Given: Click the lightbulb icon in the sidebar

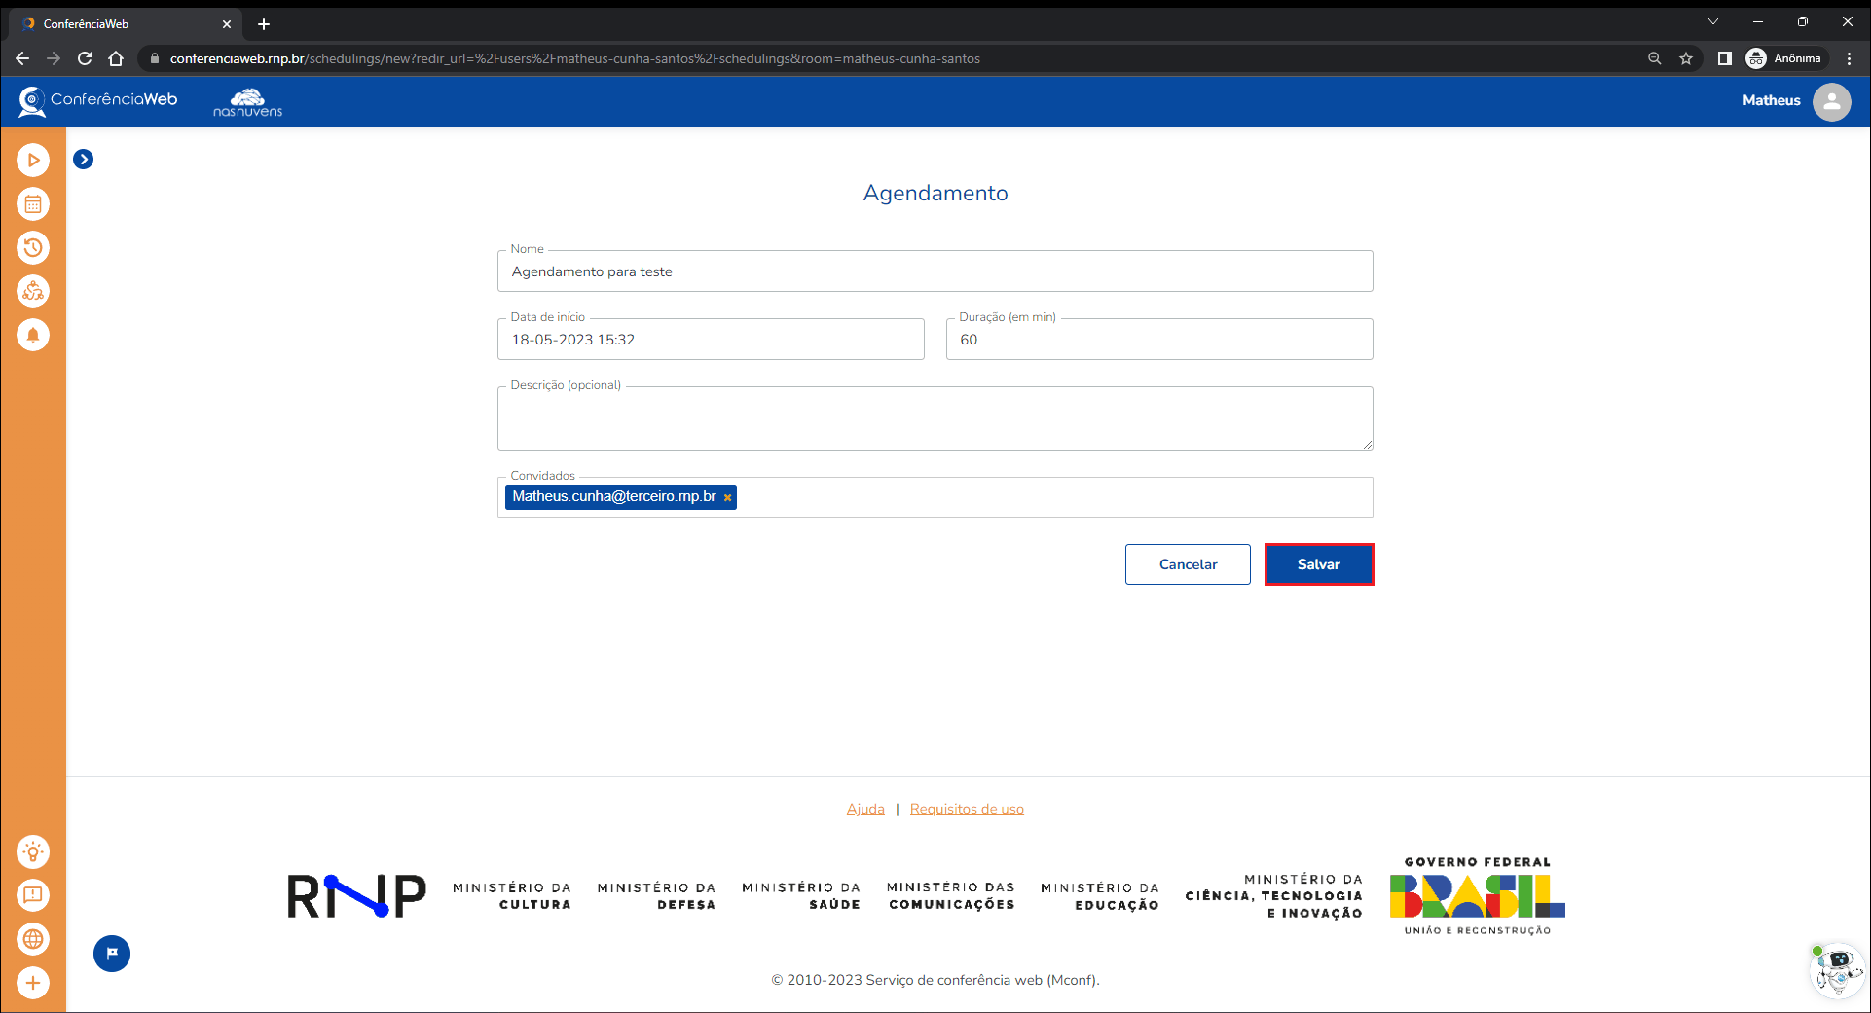Looking at the screenshot, I should point(33,852).
